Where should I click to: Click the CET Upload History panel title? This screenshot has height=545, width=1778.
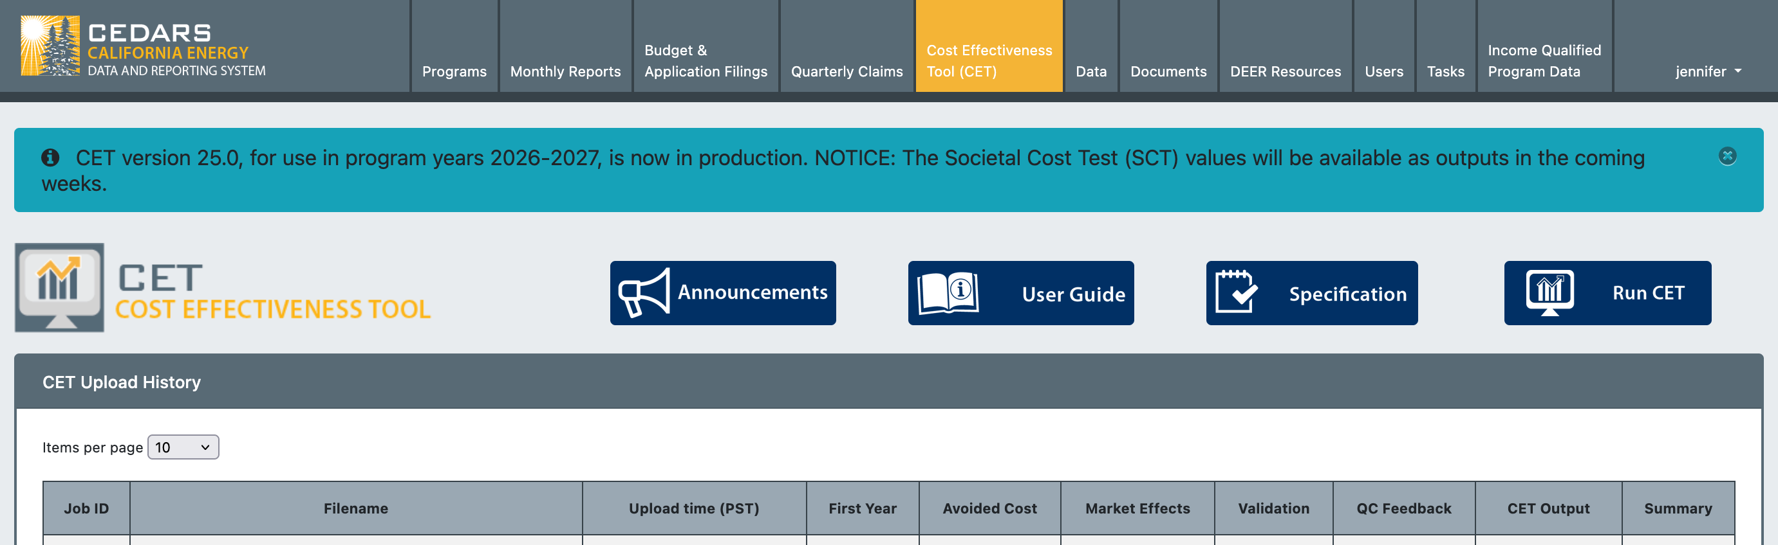coord(122,382)
